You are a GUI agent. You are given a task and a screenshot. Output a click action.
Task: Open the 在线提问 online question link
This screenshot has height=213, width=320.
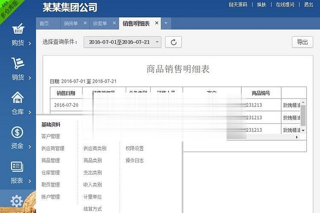click(285, 5)
